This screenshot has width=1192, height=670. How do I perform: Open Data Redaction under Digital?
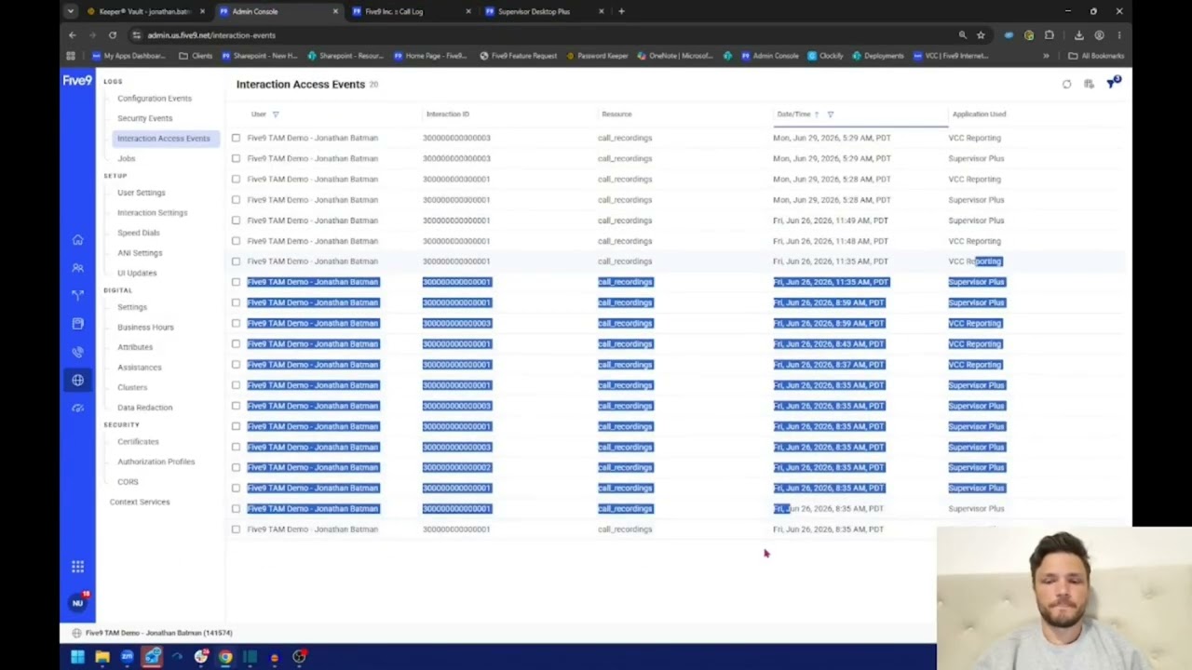click(x=145, y=408)
